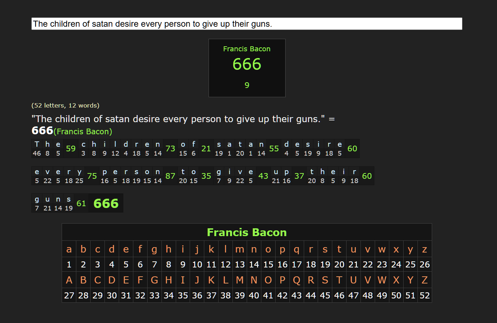Click letter l valued 12 in "children"
Viewport: 497px width, 323px height.
pos(115,149)
